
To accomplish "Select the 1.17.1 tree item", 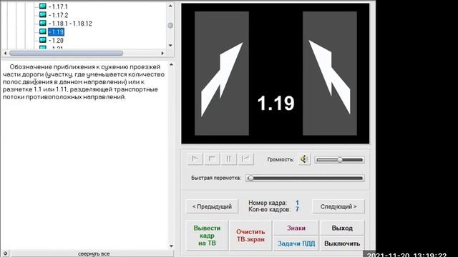I will click(59, 6).
